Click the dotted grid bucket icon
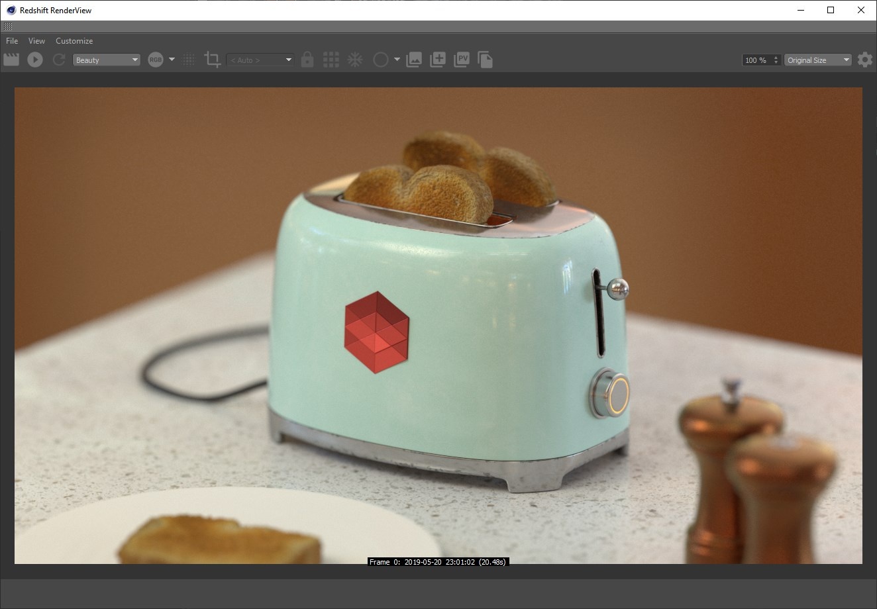The image size is (877, 609). pos(189,60)
